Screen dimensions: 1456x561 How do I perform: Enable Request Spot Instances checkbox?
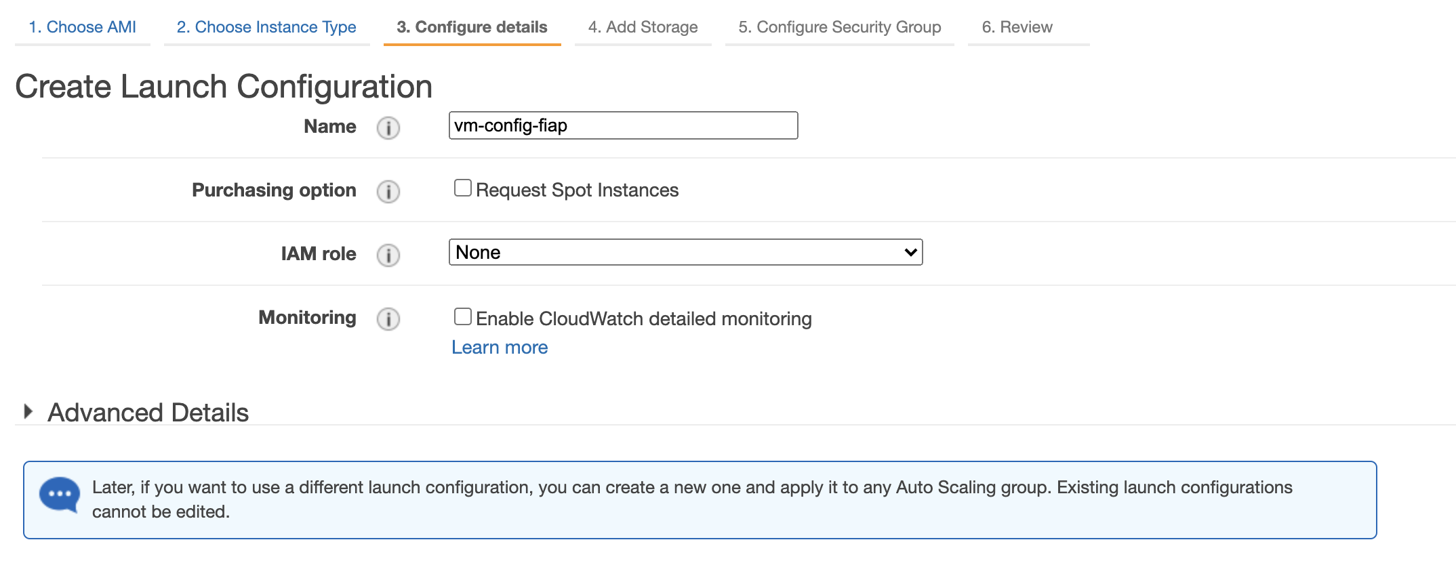(463, 188)
